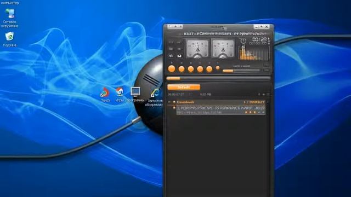Viewport: 351px width, 197px height.
Task: Click the spectrum analyzer visualization
Action: pos(254,53)
